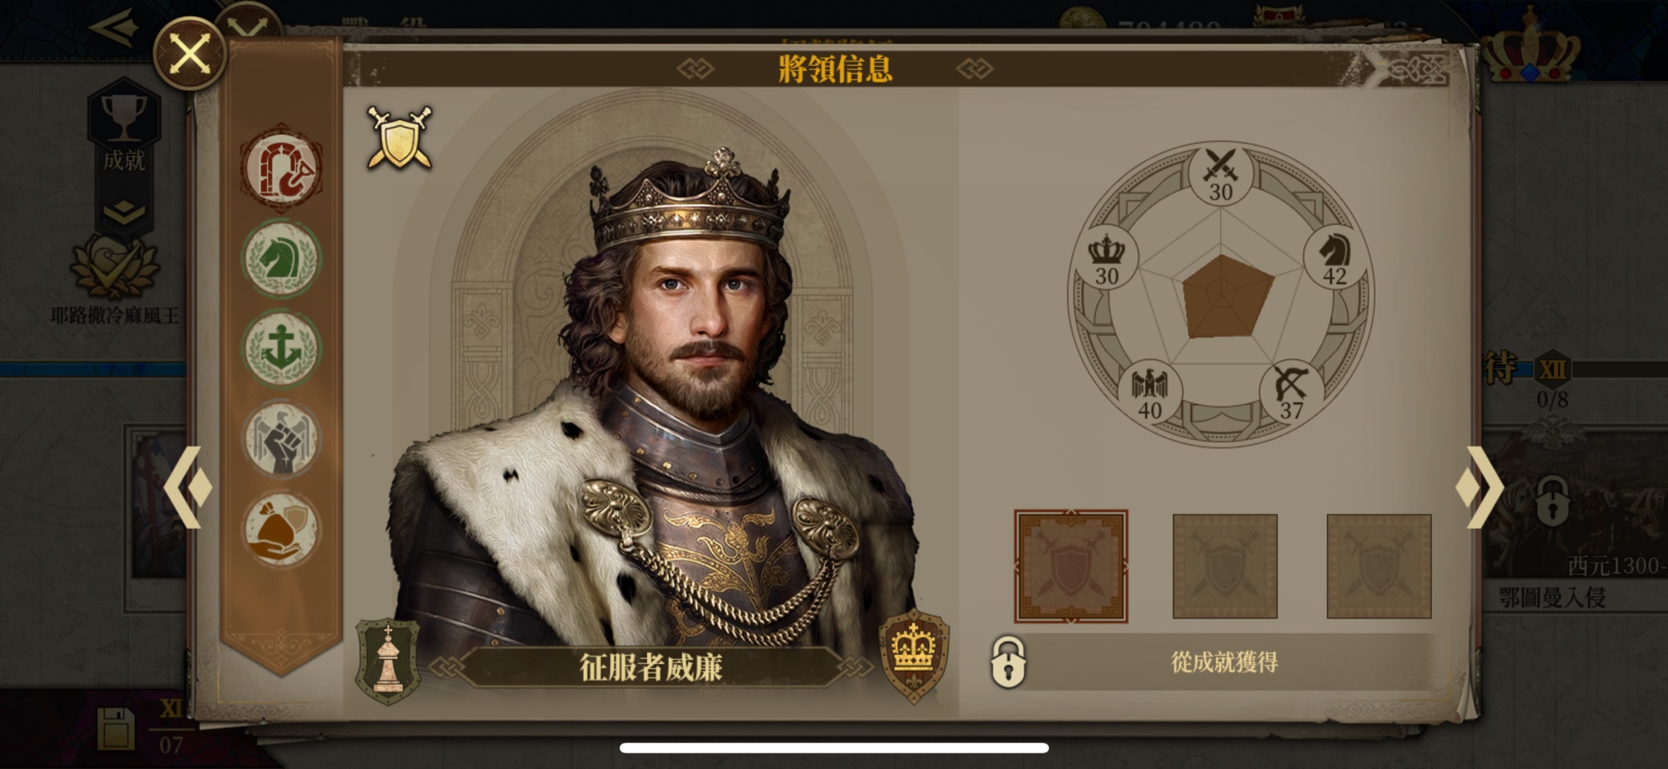Select the green knight cavalry skill icon

[x=281, y=259]
